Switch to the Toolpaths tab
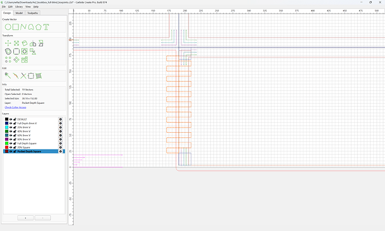The height and width of the screenshot is (231, 385). [x=32, y=13]
